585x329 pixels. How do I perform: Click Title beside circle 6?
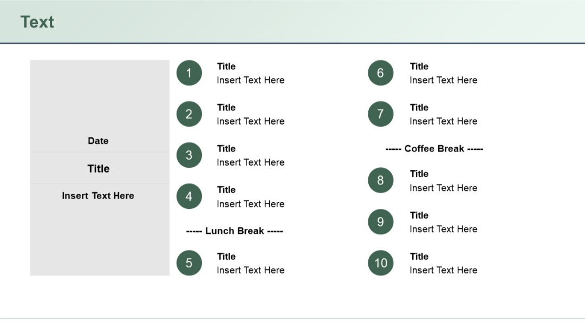coord(419,66)
